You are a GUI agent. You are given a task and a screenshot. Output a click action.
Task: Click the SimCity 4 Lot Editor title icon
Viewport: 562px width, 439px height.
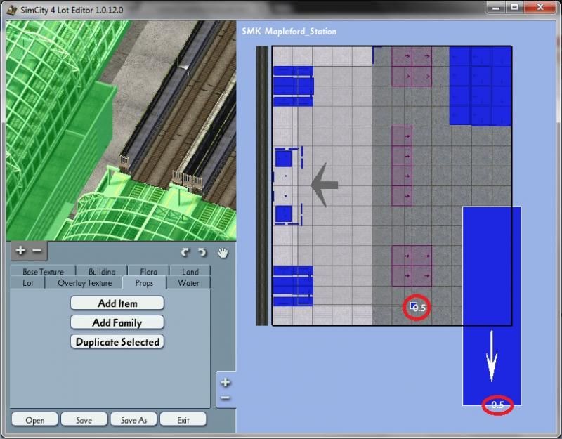click(12, 10)
